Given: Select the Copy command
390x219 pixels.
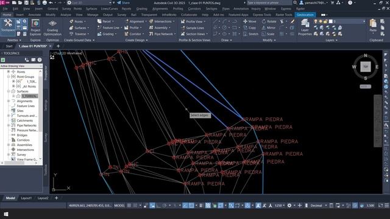Looking at the screenshot, I should (250, 28).
